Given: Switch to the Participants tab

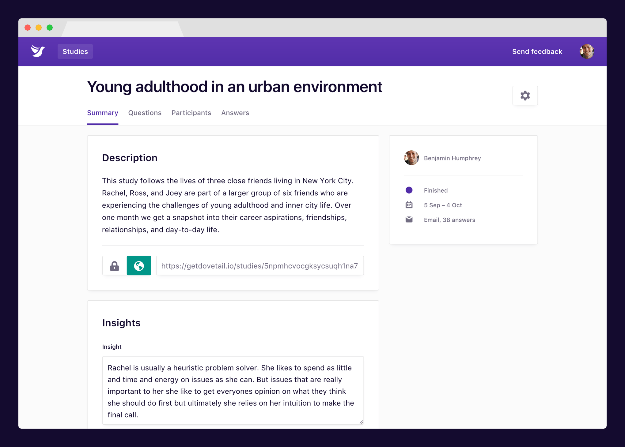Looking at the screenshot, I should pyautogui.click(x=191, y=113).
